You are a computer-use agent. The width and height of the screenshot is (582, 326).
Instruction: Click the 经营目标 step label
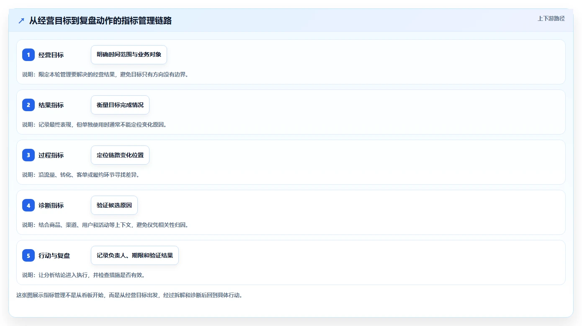51,55
